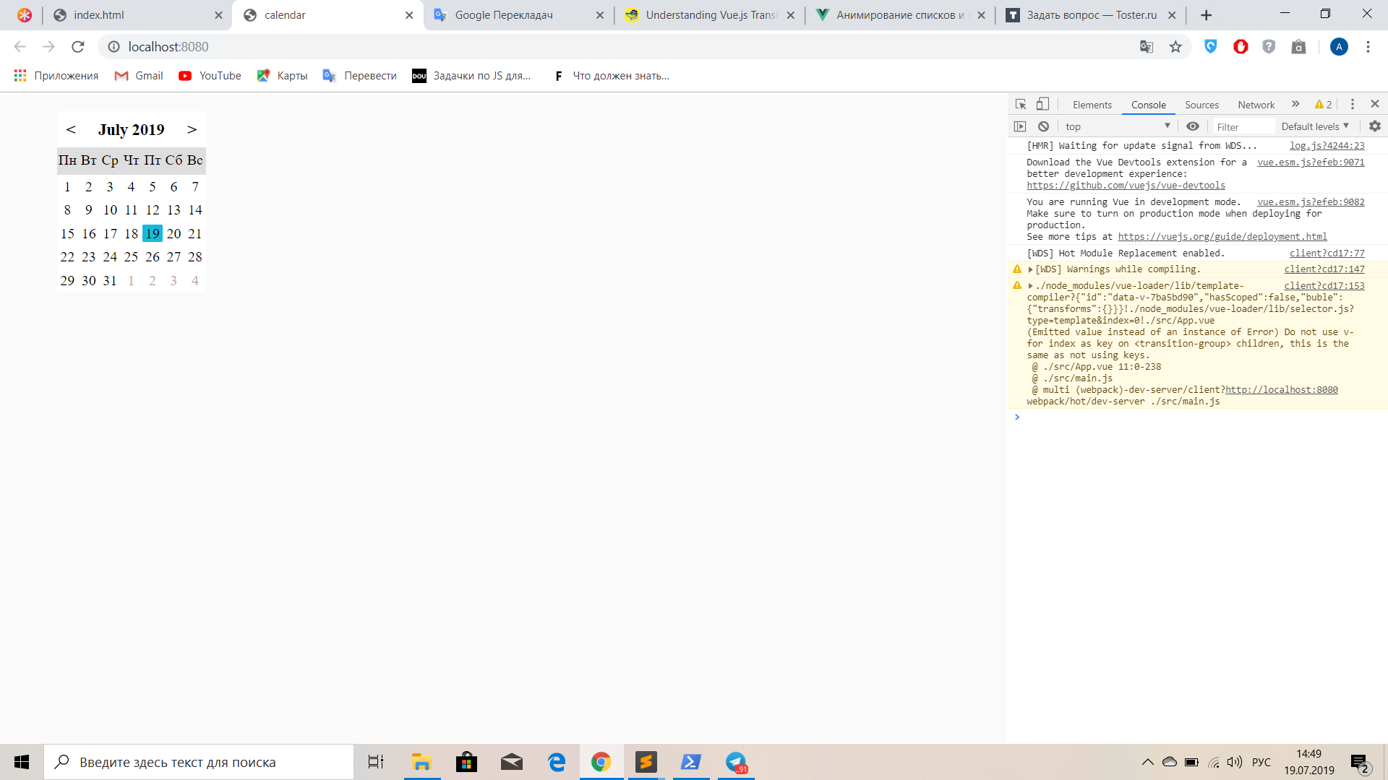The width and height of the screenshot is (1388, 780).
Task: Open the Приложения apps bookmark
Action: [56, 76]
